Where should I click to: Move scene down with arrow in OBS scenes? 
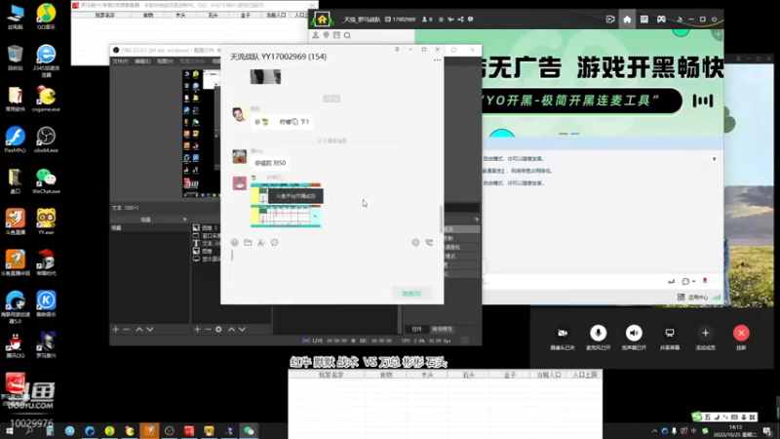[150, 329]
